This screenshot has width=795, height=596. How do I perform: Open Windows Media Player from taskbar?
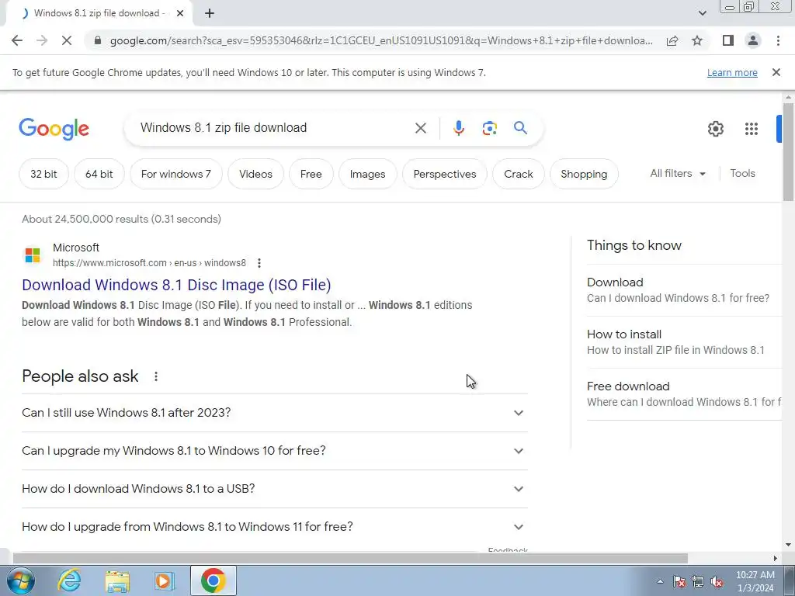(x=165, y=580)
